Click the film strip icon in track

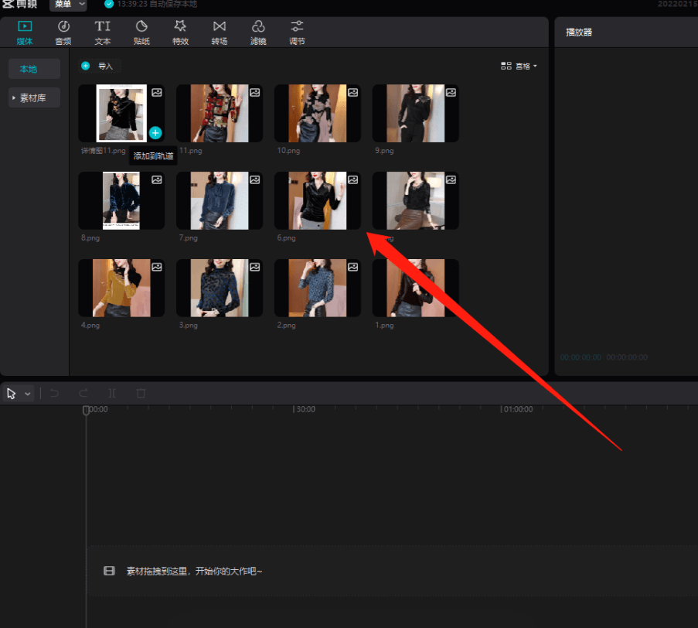coord(109,571)
